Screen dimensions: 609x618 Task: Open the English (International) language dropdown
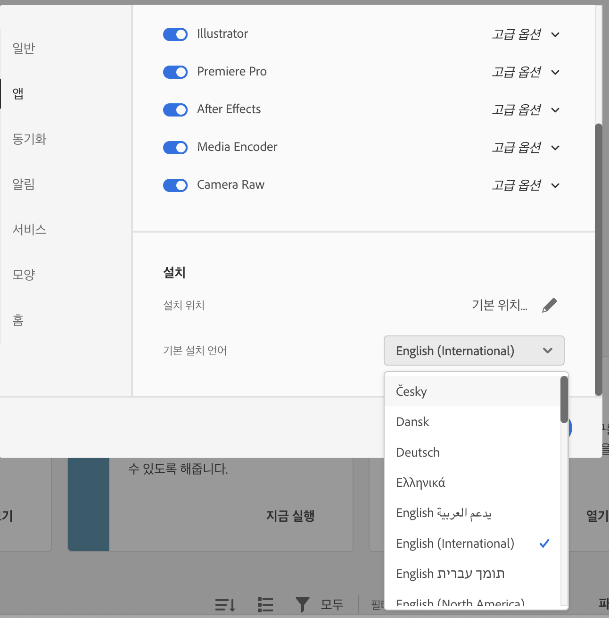pos(474,351)
